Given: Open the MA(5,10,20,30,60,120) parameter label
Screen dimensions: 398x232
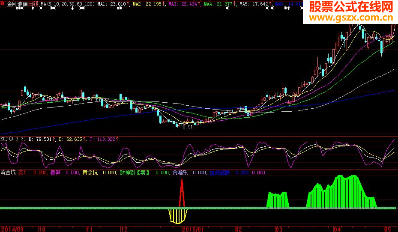Looking at the screenshot, I should [x=68, y=4].
